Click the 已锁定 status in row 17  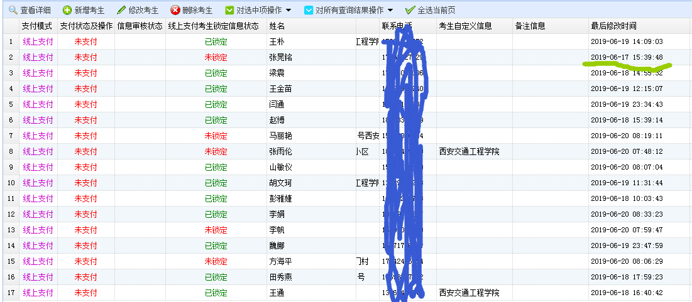pos(216,293)
